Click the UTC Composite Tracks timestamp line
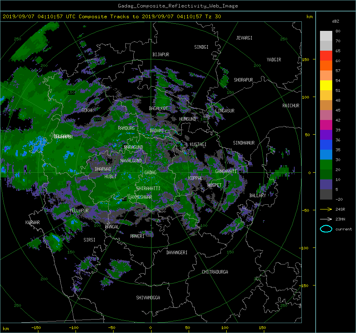Screen dimensions: 356x333 [112, 17]
